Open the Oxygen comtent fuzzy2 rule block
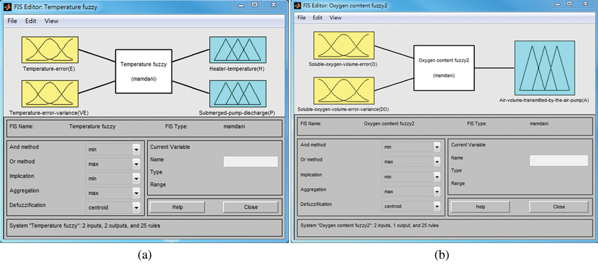 444,68
